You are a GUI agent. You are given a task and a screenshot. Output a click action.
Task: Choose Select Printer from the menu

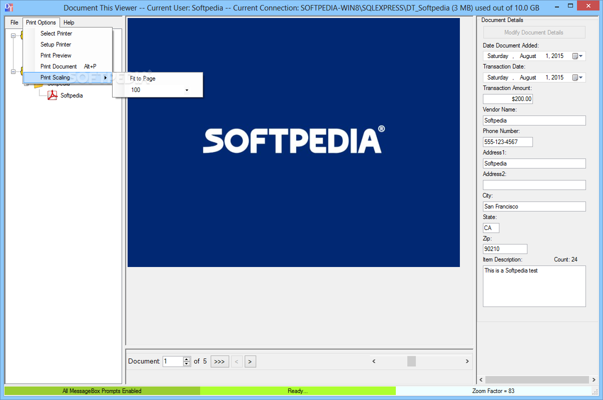(x=68, y=33)
